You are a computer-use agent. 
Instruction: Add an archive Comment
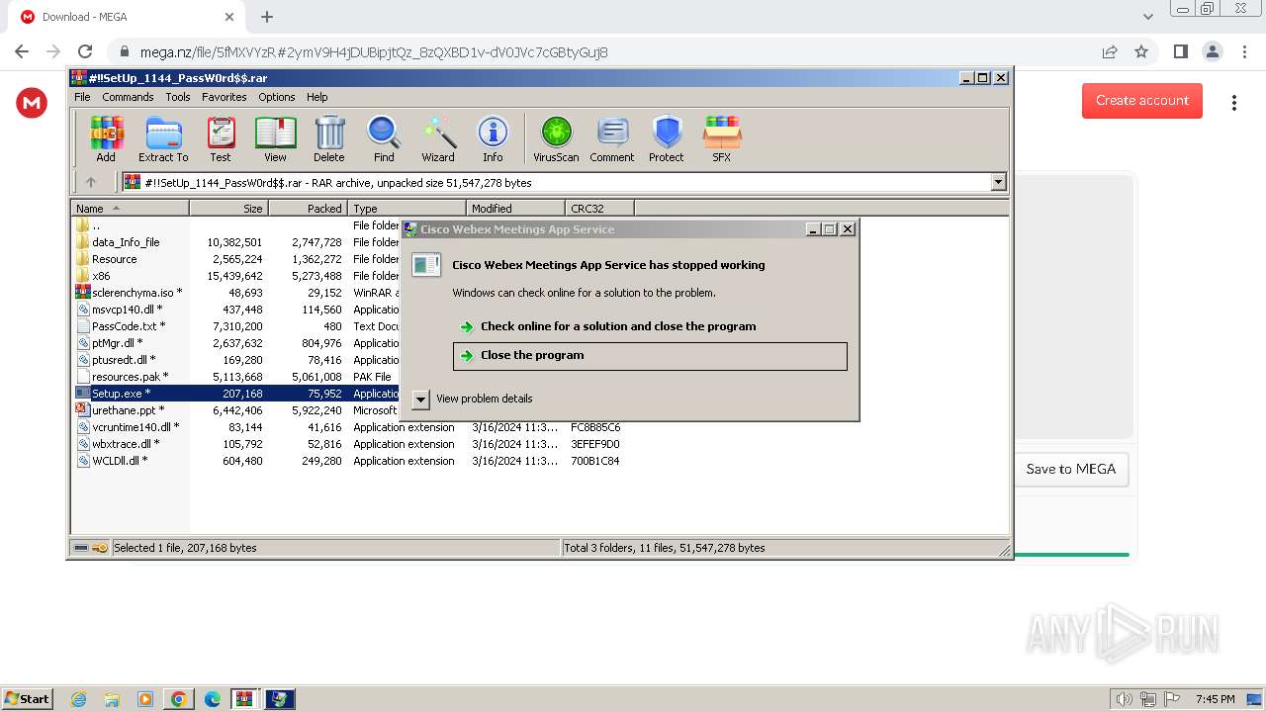tap(612, 138)
